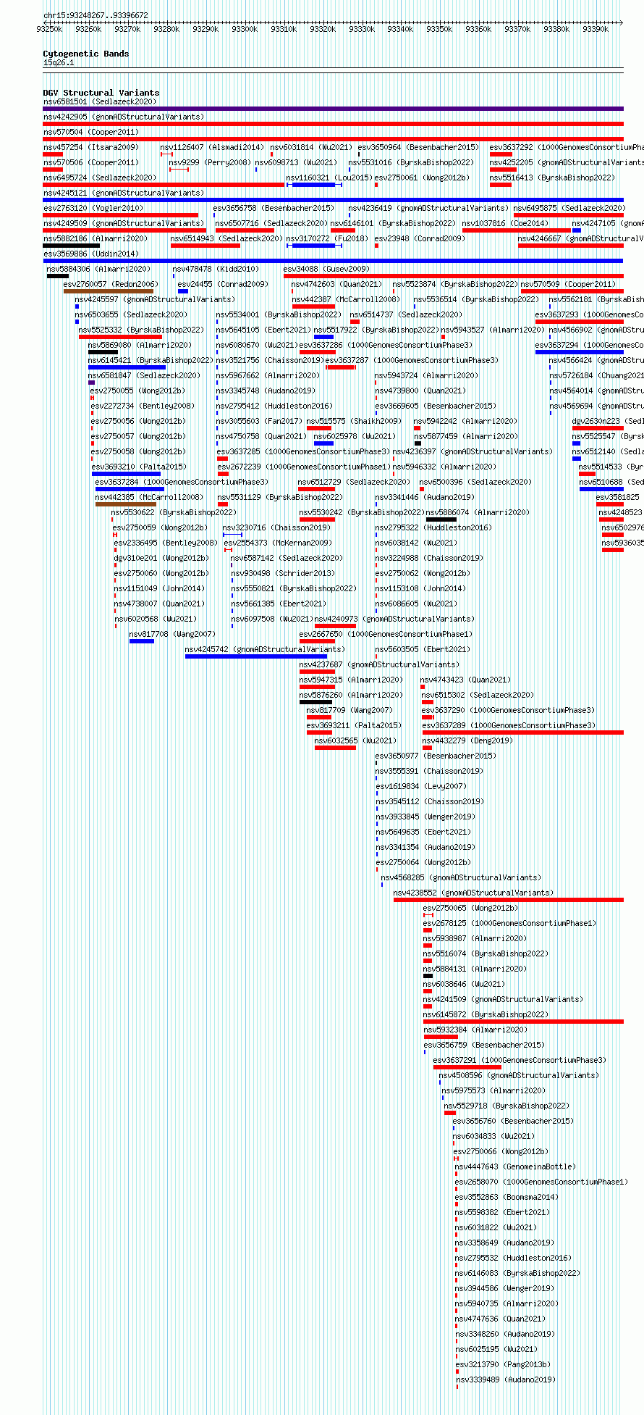644x1415 pixels.
Task: Click nsv3170272 (Fu2018) variant label
Action: 326,238
